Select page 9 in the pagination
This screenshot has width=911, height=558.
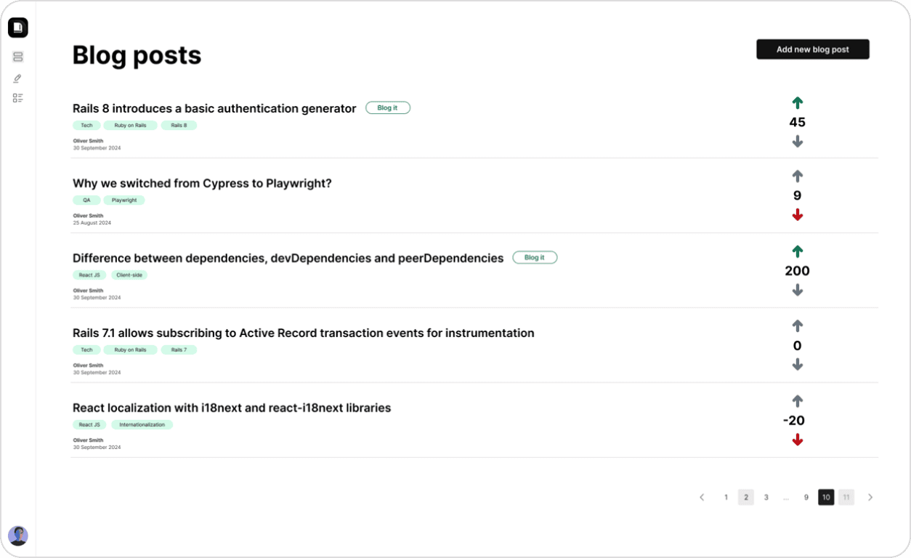(806, 498)
